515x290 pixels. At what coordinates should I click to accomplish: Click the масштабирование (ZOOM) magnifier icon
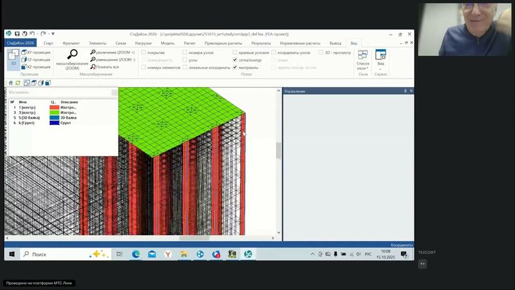(72, 55)
